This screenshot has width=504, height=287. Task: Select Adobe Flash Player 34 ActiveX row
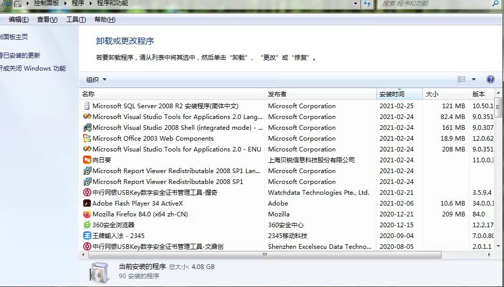click(x=287, y=204)
